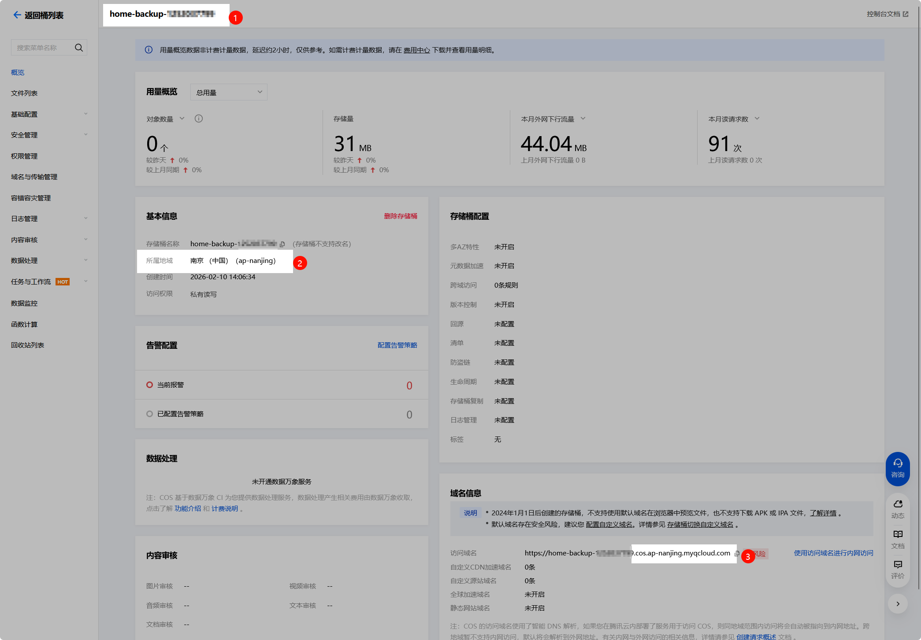Collapse the floating panel with arrow button
Screen dimensions: 921x640
[x=898, y=604]
